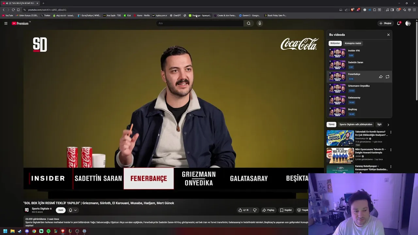This screenshot has width=418, height=235.
Task: Select 'İlgili' filter chip
Action: [379, 124]
